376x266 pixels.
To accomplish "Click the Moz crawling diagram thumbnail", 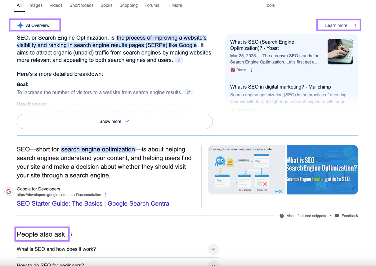I will pyautogui.click(x=247, y=170).
